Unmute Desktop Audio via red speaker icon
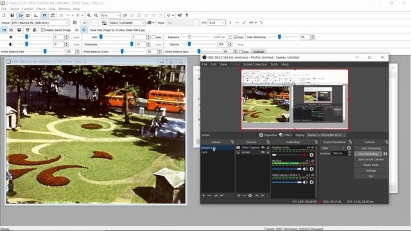 [x=305, y=155]
